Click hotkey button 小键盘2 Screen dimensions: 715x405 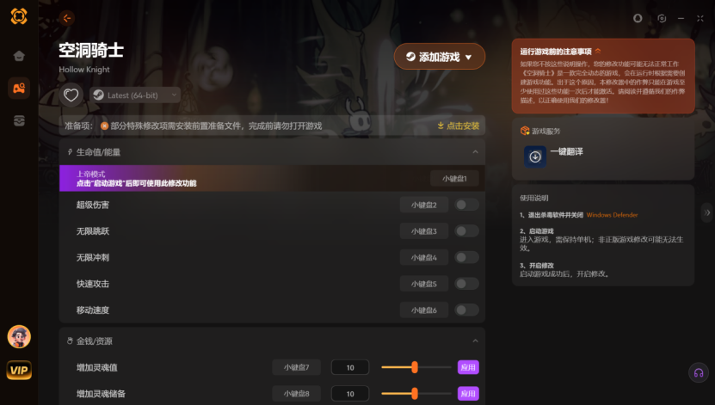click(424, 205)
